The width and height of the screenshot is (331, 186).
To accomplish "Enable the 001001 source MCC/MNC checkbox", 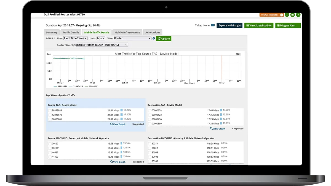I will coord(50,148).
